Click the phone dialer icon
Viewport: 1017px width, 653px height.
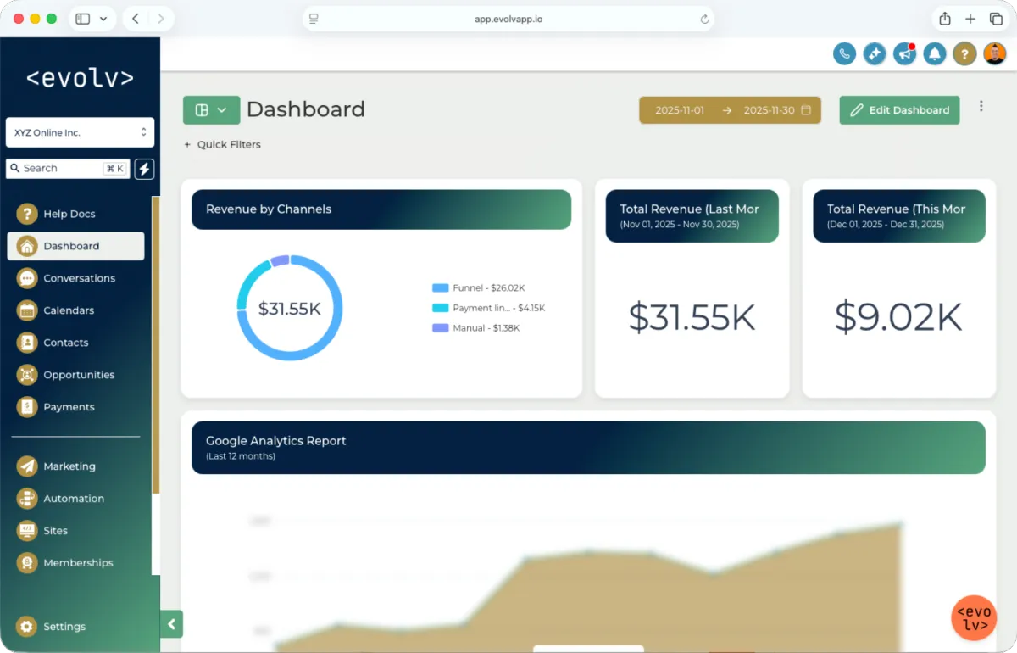point(844,54)
